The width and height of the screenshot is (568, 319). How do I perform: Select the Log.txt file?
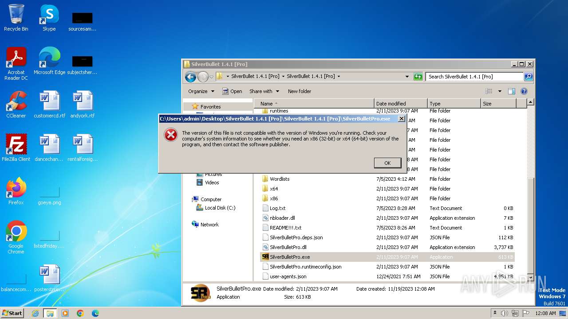pos(387,208)
